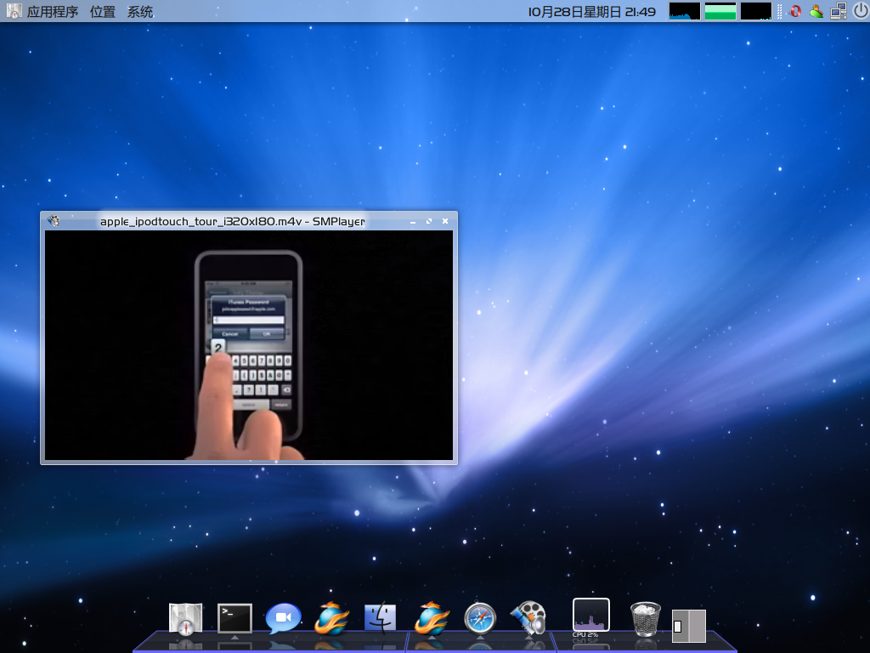Launch the map compass icon in dock
870x653 pixels.
[x=186, y=619]
